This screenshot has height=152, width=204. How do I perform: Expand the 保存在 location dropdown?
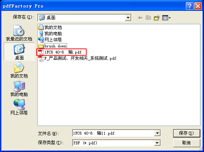pyautogui.click(x=128, y=18)
